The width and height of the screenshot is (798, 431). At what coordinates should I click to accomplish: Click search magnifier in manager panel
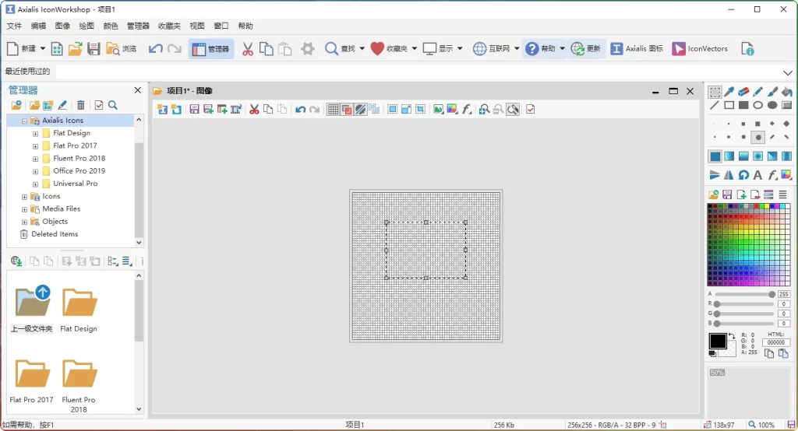coord(113,105)
